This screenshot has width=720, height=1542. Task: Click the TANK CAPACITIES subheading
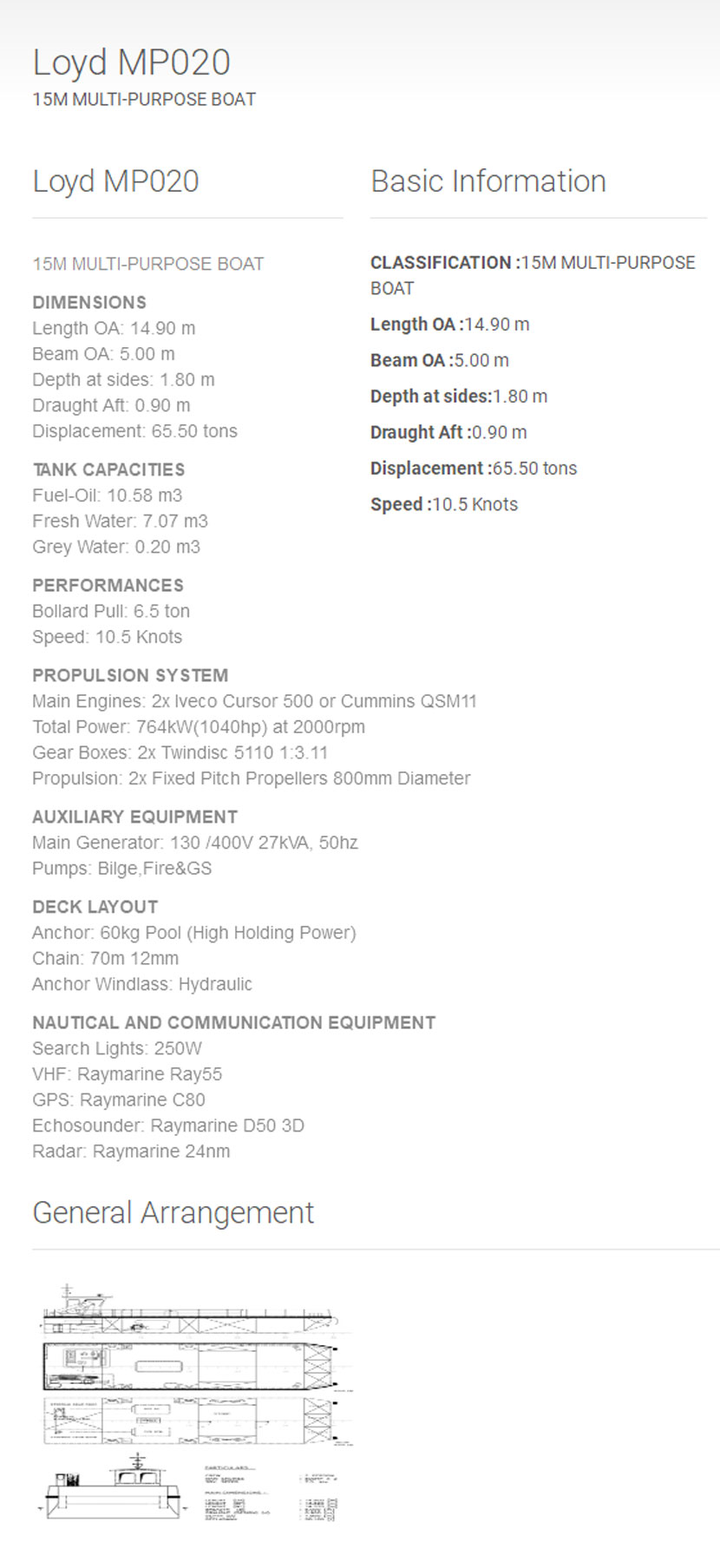click(x=108, y=470)
